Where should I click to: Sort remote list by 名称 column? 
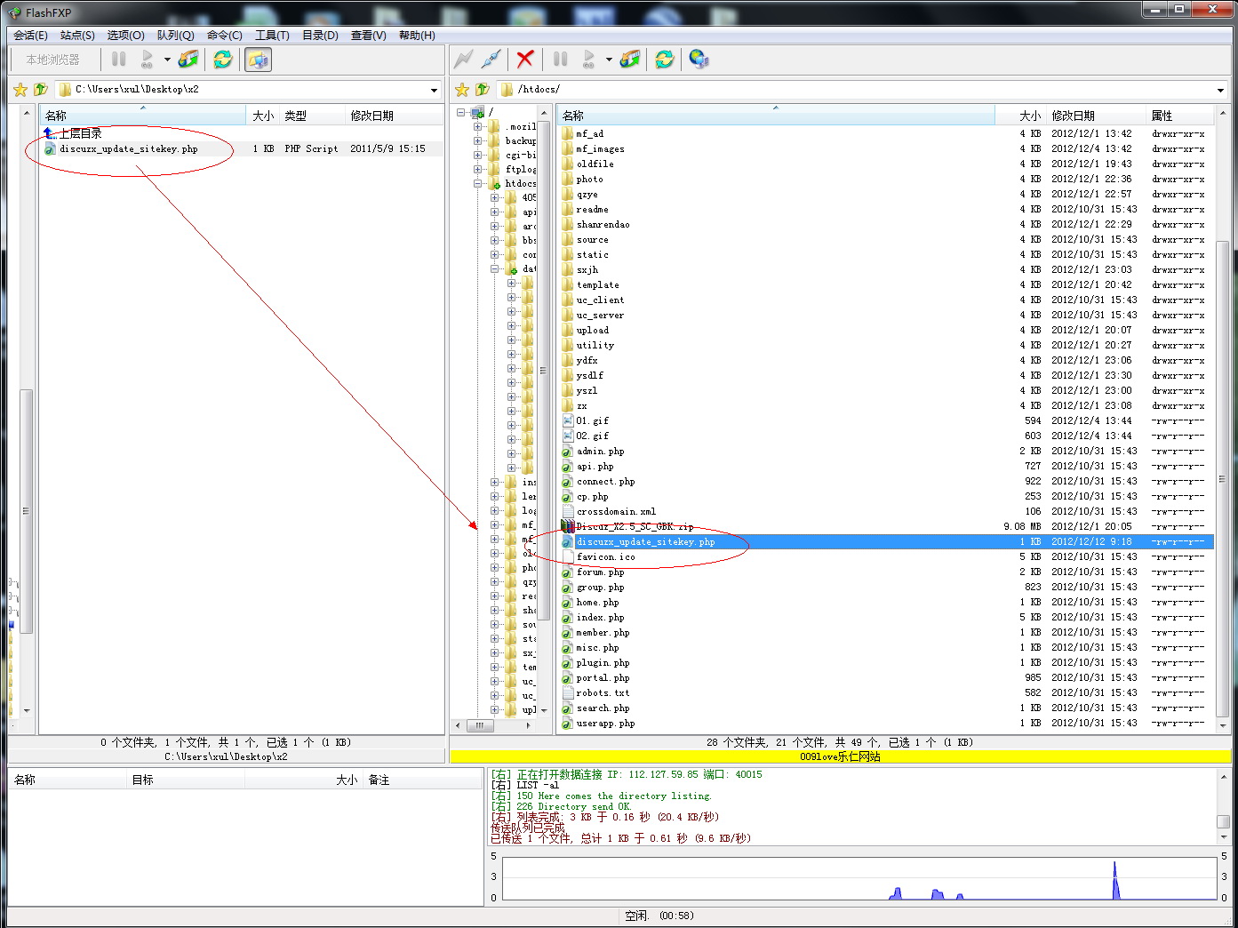pyautogui.click(x=775, y=116)
